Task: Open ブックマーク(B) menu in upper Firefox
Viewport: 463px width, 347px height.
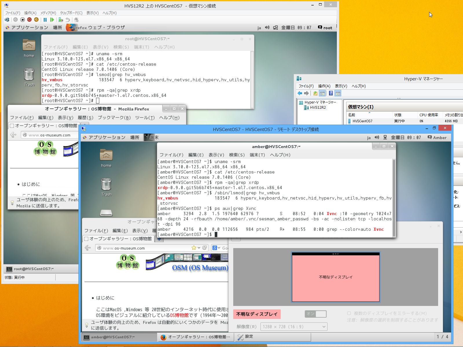Action: [114, 117]
